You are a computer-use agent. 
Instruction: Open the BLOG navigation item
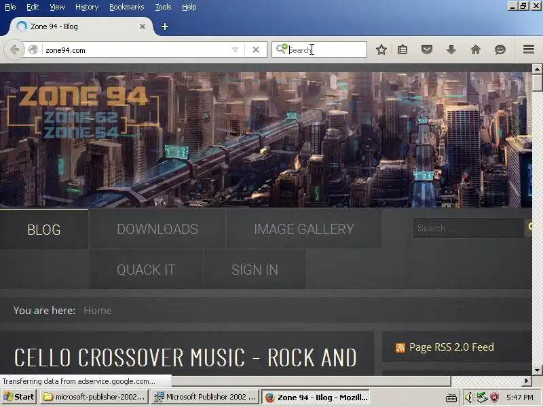coord(44,229)
